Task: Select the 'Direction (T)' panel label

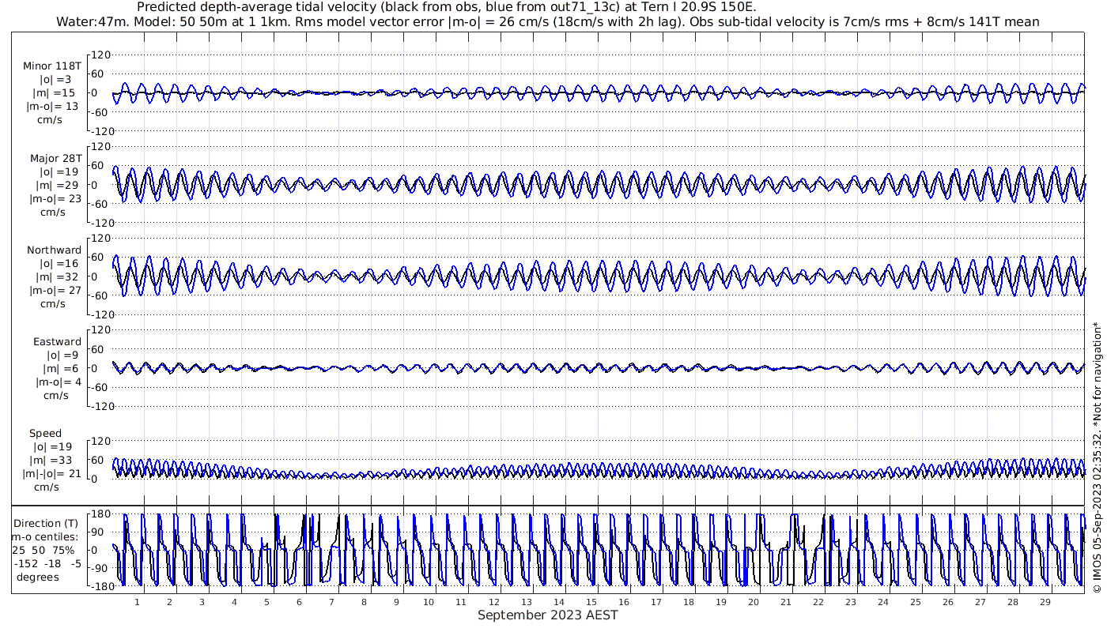Action: (47, 523)
